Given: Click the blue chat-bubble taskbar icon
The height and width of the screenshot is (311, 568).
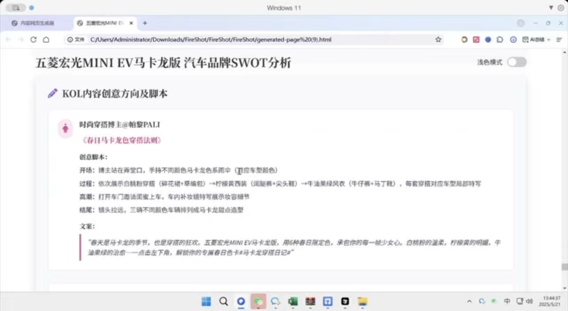Looking at the screenshot, I should point(276,302).
